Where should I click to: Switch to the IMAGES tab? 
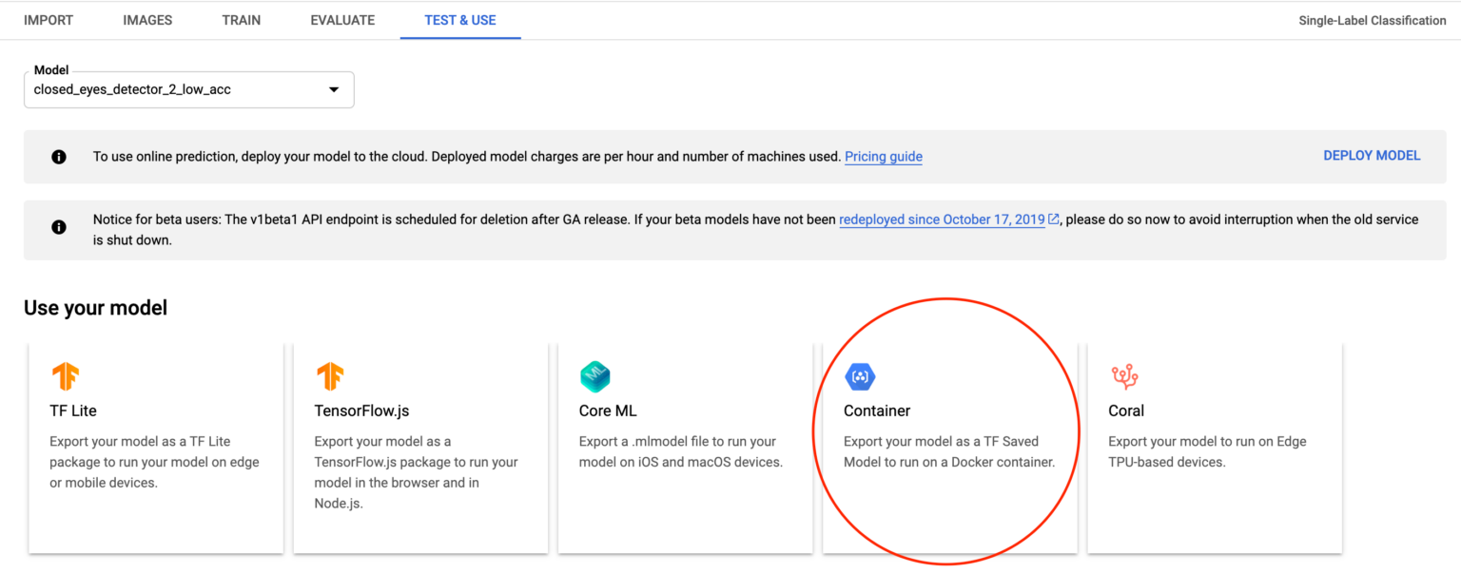(x=146, y=19)
